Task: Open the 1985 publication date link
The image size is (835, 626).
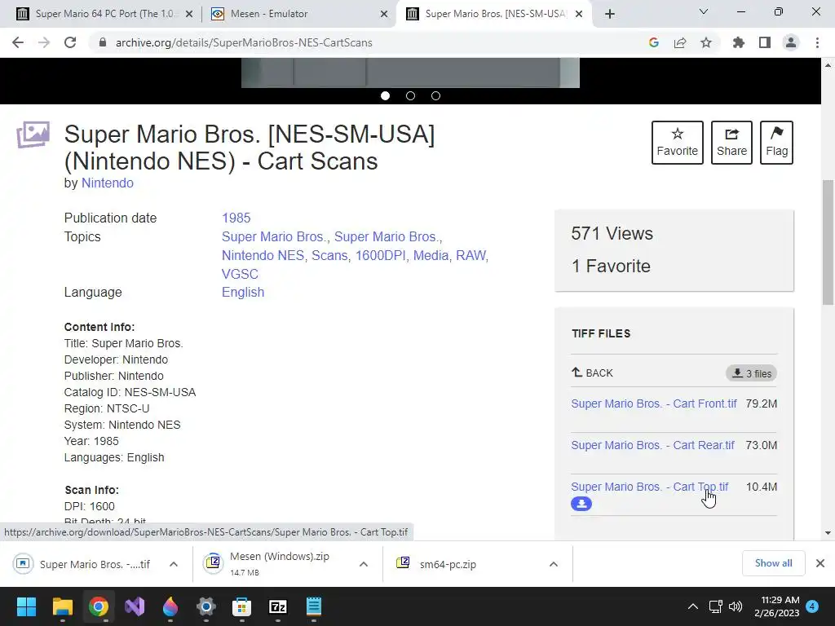Action: 236,218
